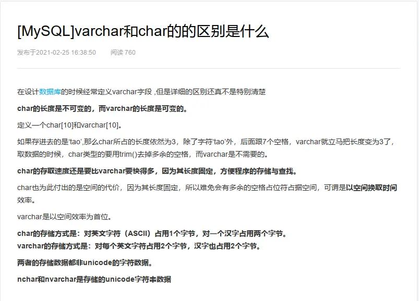Click the line varchar是以空间效率为首位
The width and height of the screenshot is (419, 301).
point(64,217)
